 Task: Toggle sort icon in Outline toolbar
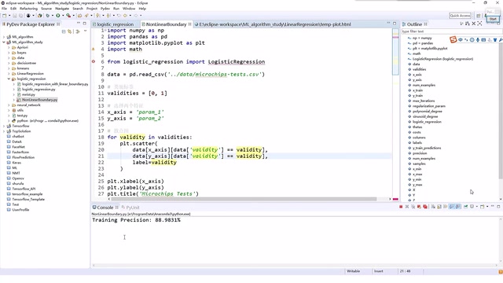[468, 24]
